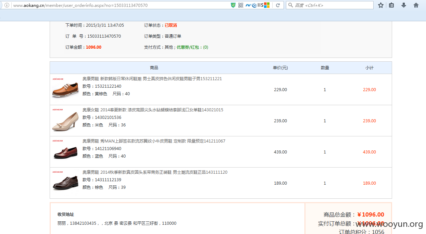426x234 pixels.
Task: Click the 单价(元) column header
Action: [280, 68]
